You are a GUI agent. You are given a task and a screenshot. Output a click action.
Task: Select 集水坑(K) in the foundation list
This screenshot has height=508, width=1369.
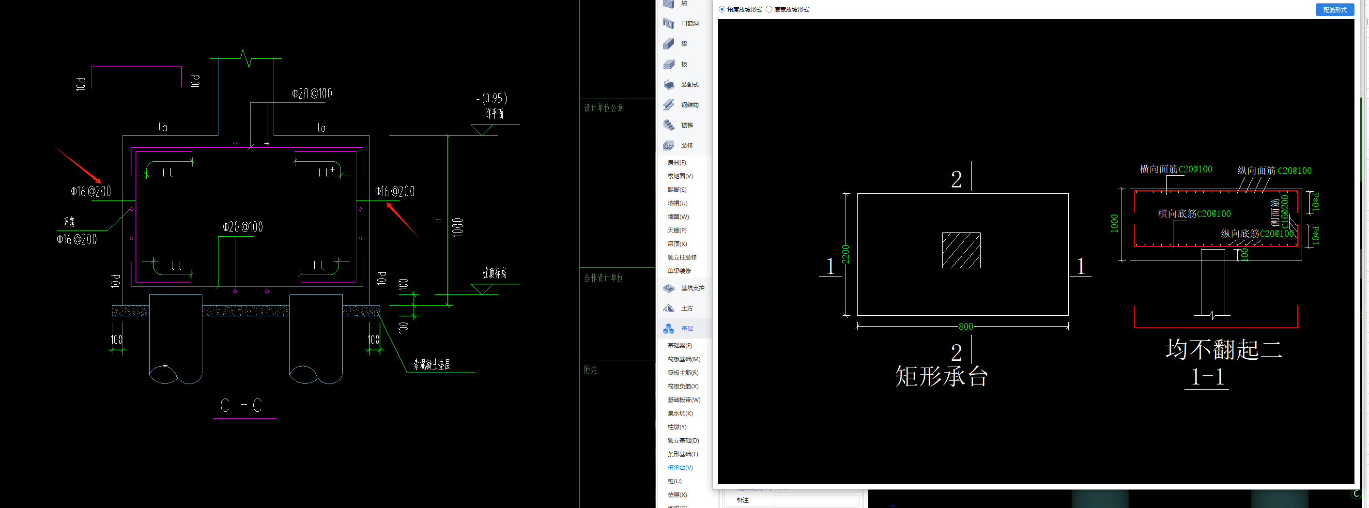(x=680, y=414)
